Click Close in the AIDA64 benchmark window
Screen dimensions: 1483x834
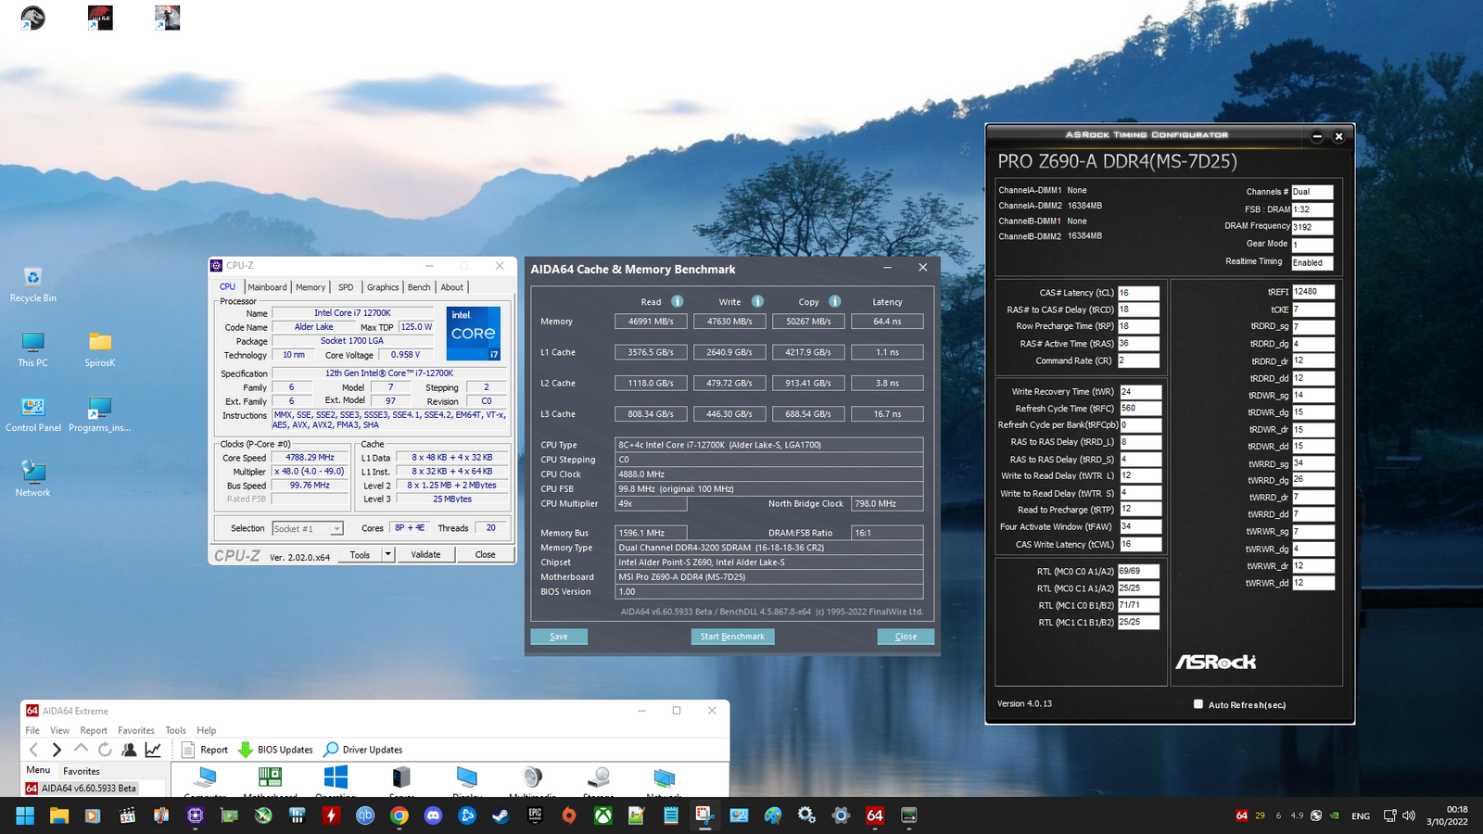click(906, 637)
